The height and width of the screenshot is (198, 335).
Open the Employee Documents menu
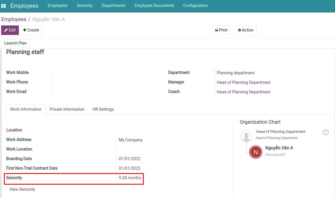pyautogui.click(x=154, y=5)
